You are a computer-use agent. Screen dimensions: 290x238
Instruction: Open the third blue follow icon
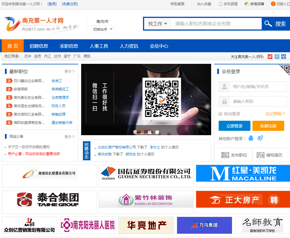pyautogui.click(x=284, y=57)
